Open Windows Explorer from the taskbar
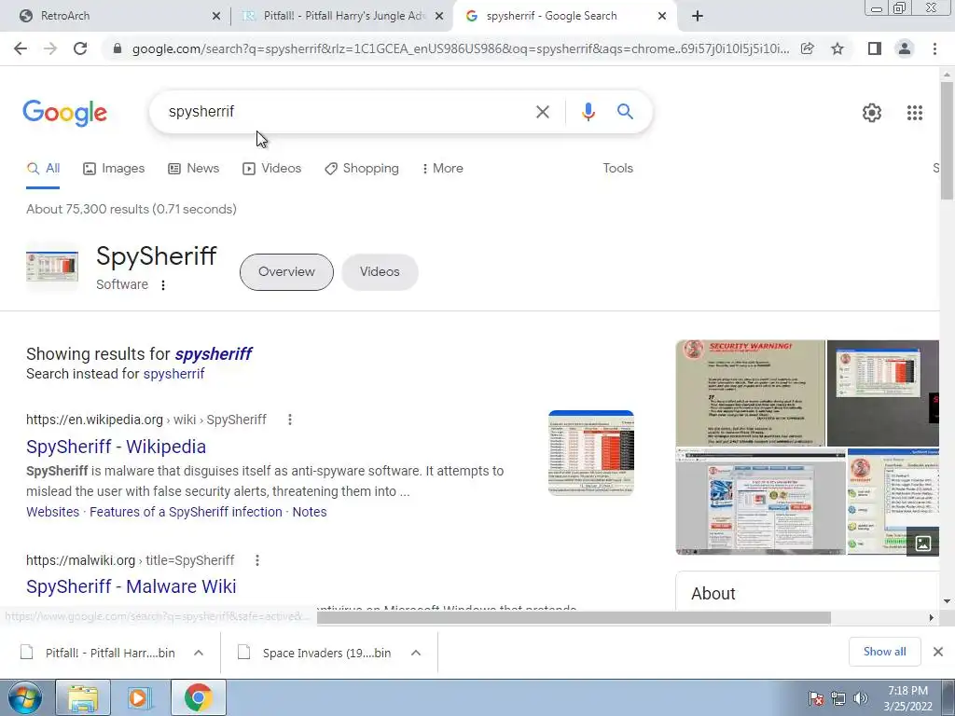The width and height of the screenshot is (955, 716). tap(83, 697)
